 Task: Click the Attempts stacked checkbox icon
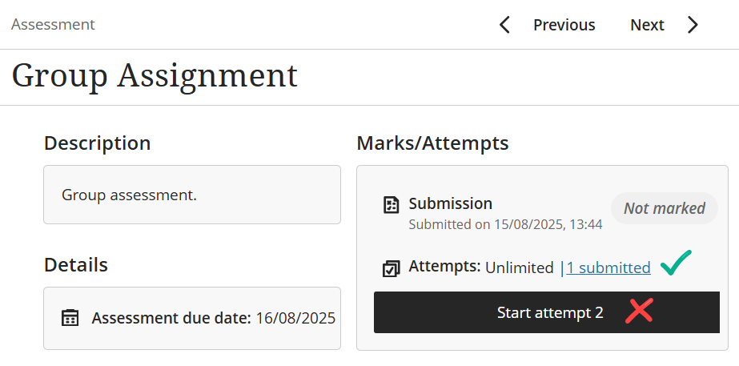pos(392,268)
